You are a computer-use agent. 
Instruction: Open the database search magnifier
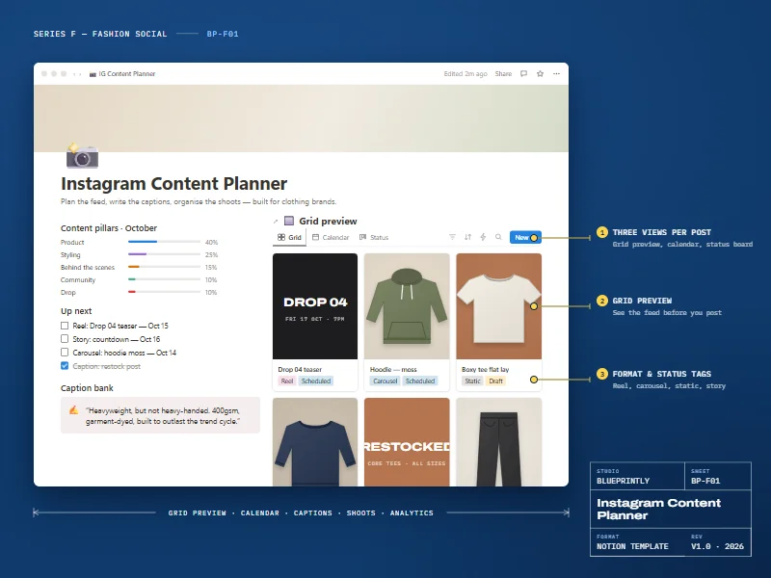pyautogui.click(x=498, y=237)
